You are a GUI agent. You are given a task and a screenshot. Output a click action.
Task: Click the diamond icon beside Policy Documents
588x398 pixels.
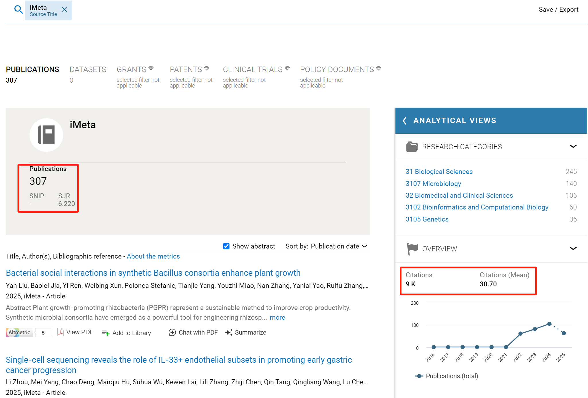click(379, 68)
